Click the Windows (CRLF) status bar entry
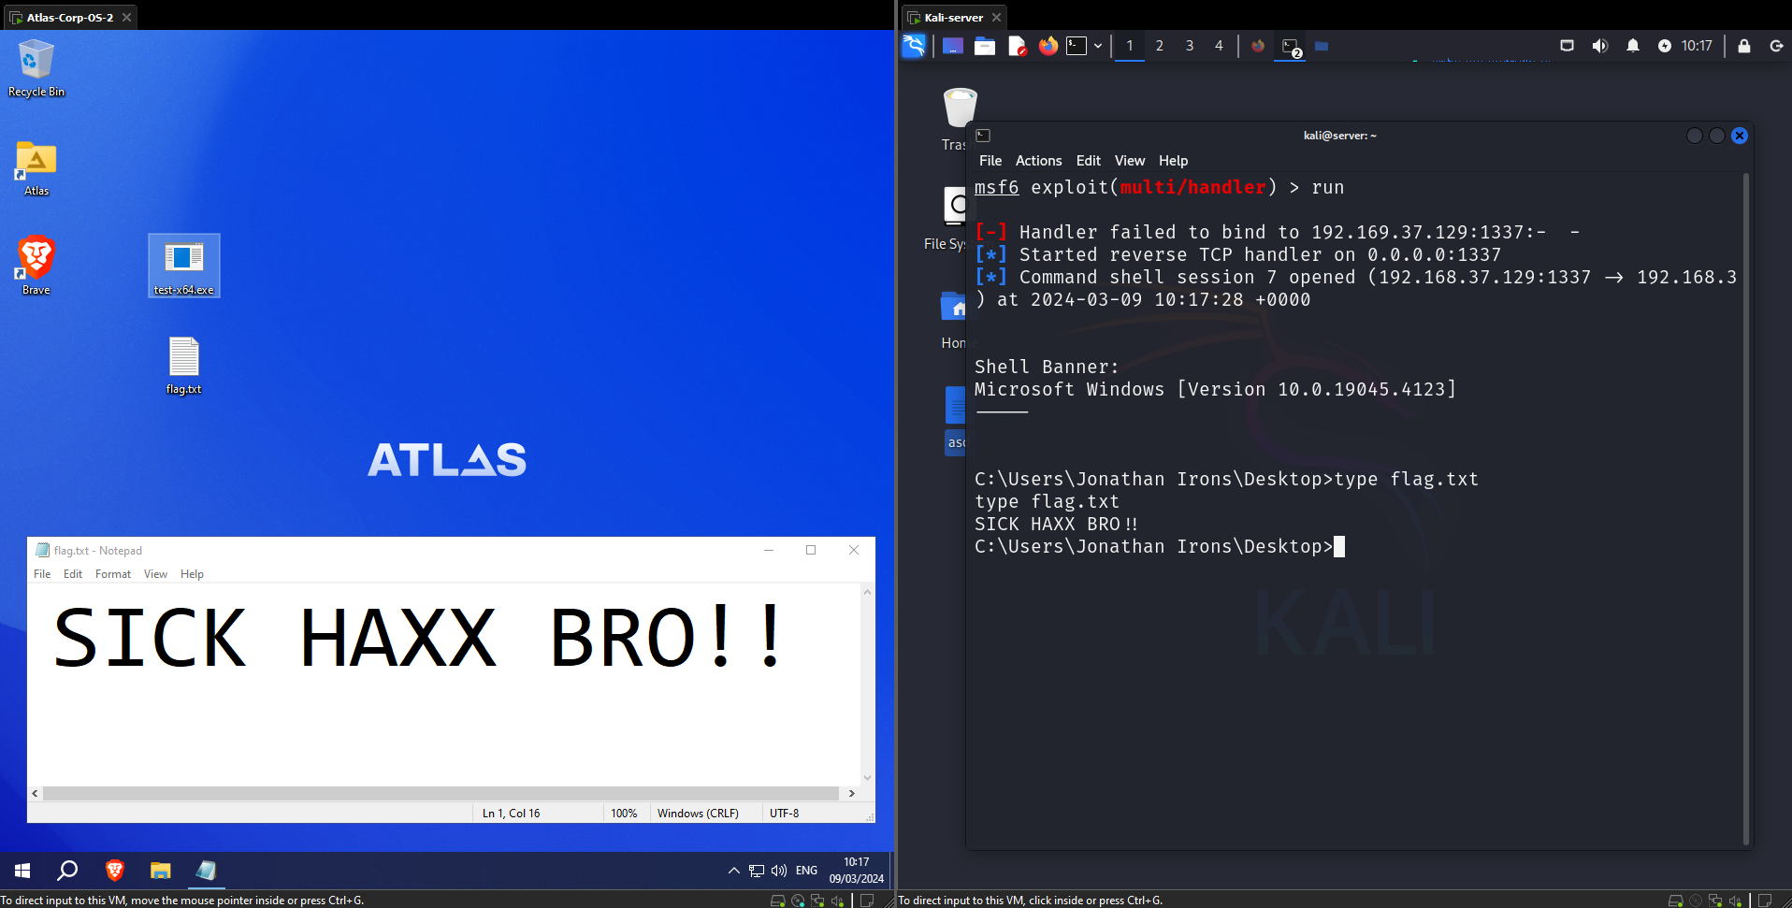This screenshot has height=908, width=1792. 698,814
